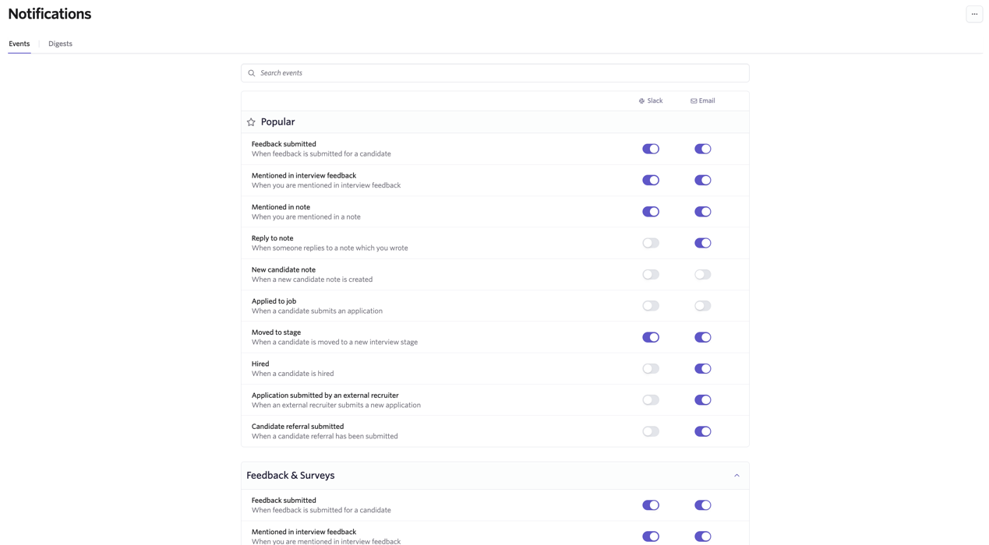Collapse the Feedback & Surveys section chevron
989x545 pixels.
pyautogui.click(x=736, y=476)
